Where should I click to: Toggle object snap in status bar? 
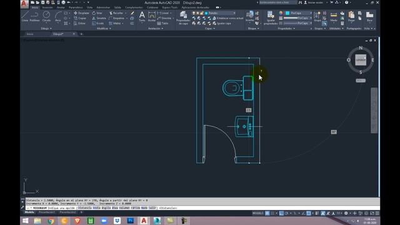pos(309,213)
